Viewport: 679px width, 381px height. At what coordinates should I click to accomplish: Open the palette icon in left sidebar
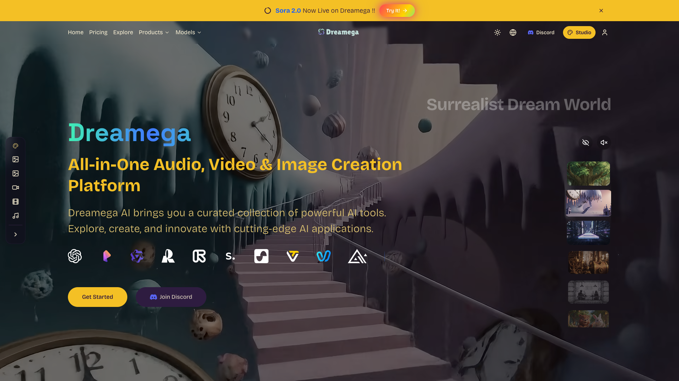coord(16,146)
